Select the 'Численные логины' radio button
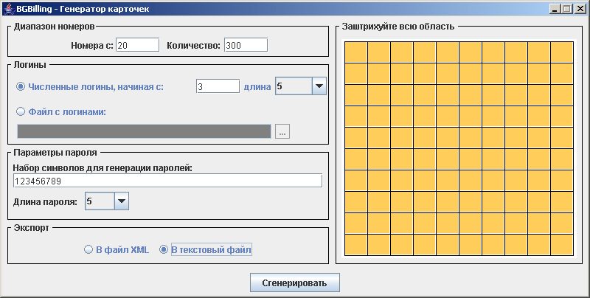590x298 pixels. [x=21, y=86]
